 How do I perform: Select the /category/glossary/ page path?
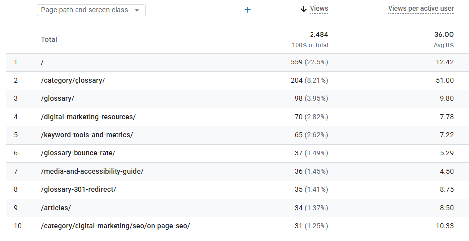coord(73,81)
